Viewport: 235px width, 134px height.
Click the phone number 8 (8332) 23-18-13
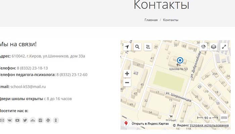click(x=32, y=68)
